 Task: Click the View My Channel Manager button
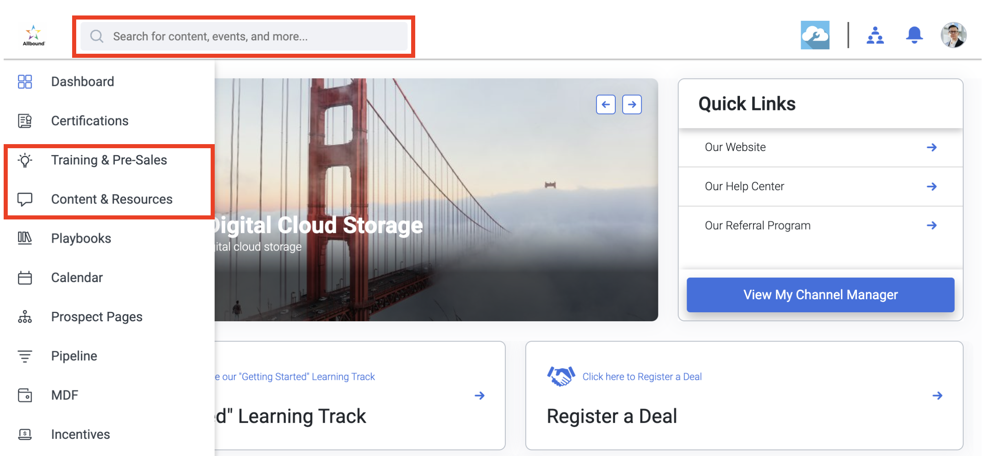[x=820, y=295]
